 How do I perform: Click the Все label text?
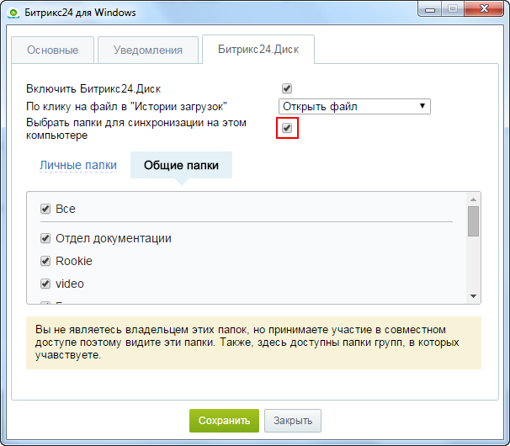(x=66, y=209)
